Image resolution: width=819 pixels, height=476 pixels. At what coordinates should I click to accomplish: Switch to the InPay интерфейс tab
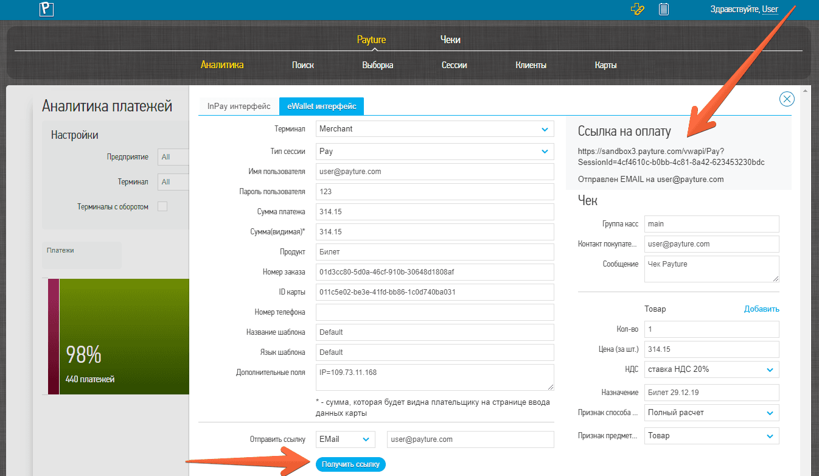pos(239,106)
